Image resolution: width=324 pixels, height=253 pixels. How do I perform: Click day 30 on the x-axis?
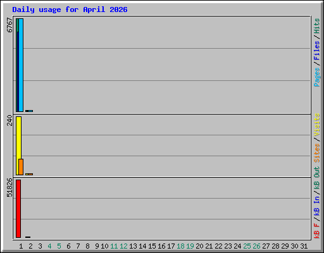pyautogui.click(x=294, y=246)
